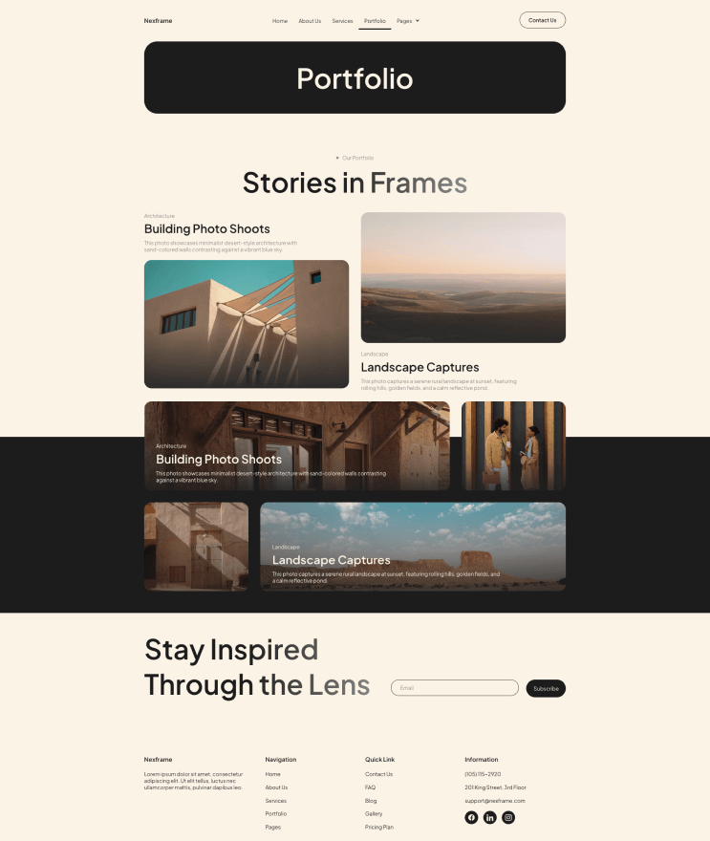
Task: Open the couple standing by wooden wall photo
Action: (x=513, y=445)
